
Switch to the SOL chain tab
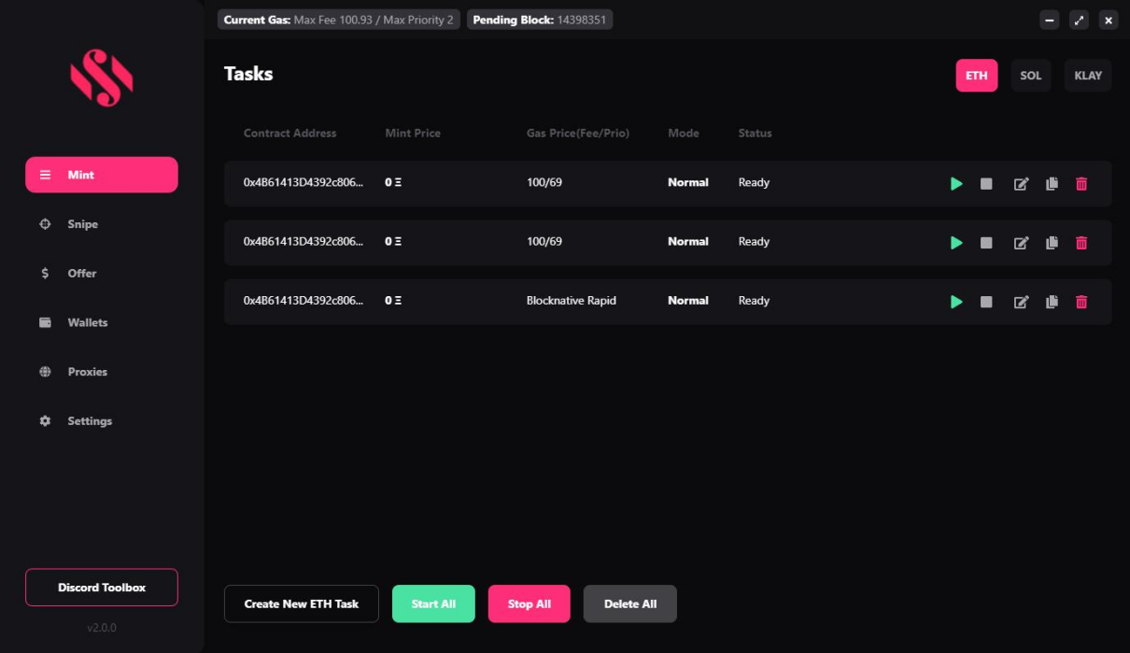click(1030, 76)
